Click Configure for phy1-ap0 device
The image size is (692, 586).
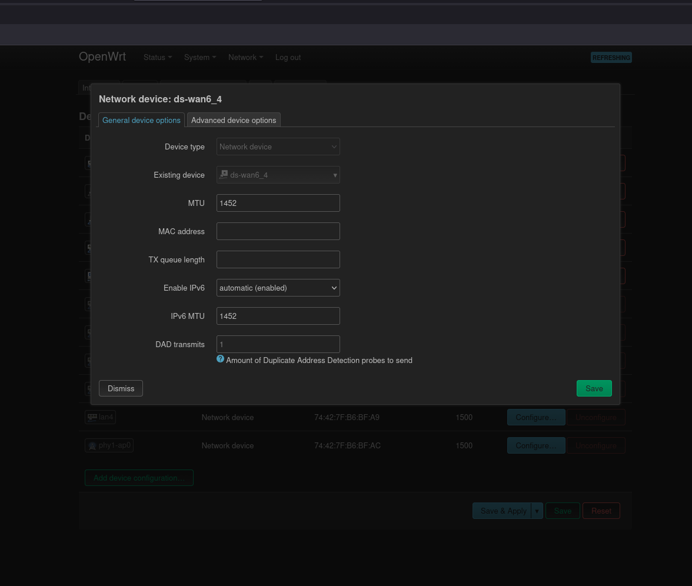[535, 445]
